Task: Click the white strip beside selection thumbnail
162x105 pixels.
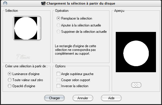Action: (38, 28)
